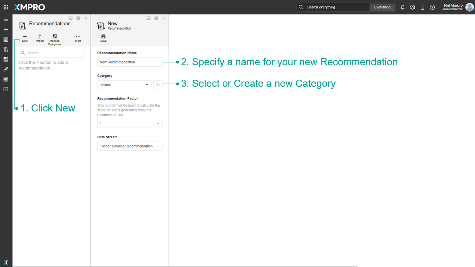Image resolution: width=475 pixels, height=267 pixels.
Task: Open the settings gear icon
Action: (412, 7)
